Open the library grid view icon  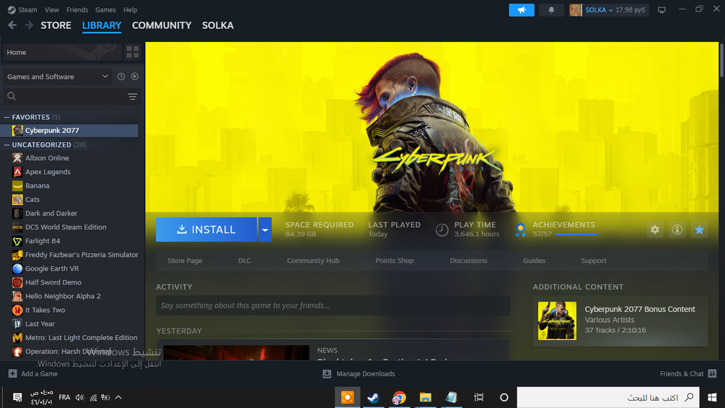pos(133,52)
